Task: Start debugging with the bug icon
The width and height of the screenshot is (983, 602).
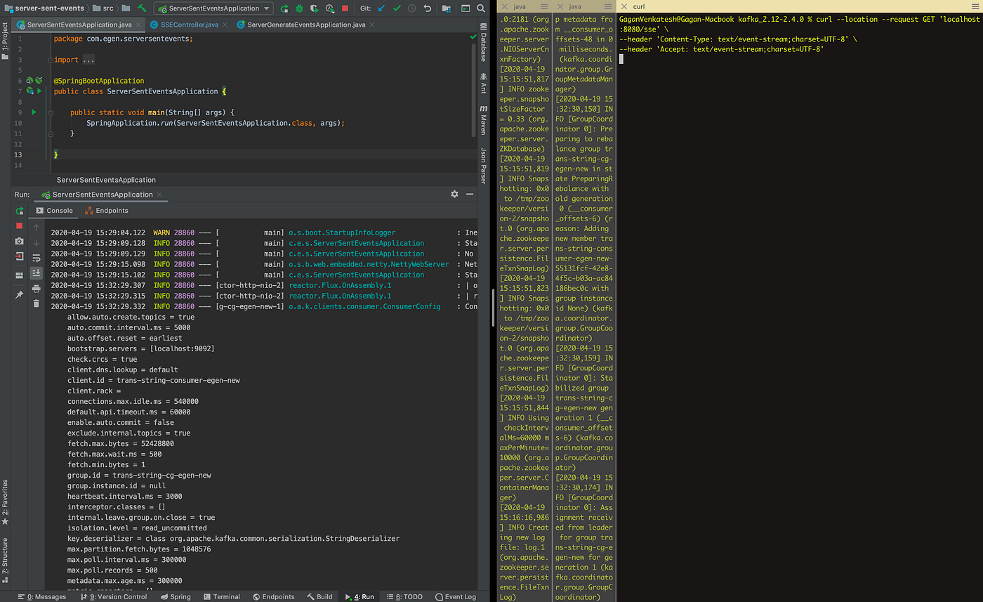Action: click(x=300, y=8)
